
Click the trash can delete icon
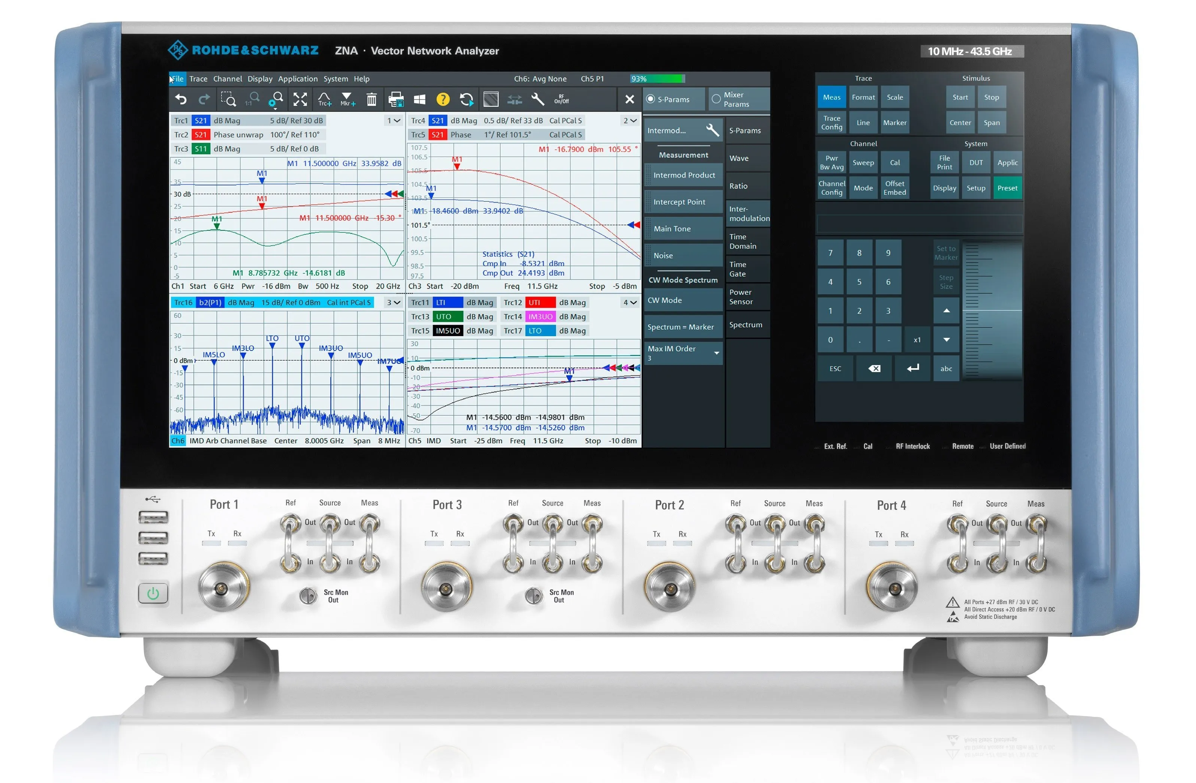click(x=371, y=100)
